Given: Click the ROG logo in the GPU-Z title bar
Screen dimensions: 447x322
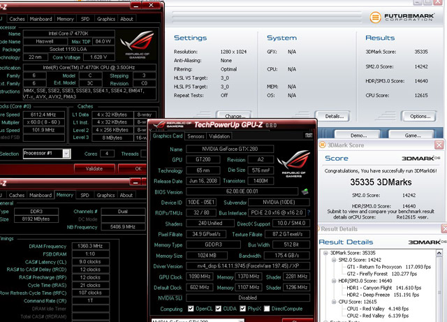Looking at the screenshot, I should click(159, 124).
